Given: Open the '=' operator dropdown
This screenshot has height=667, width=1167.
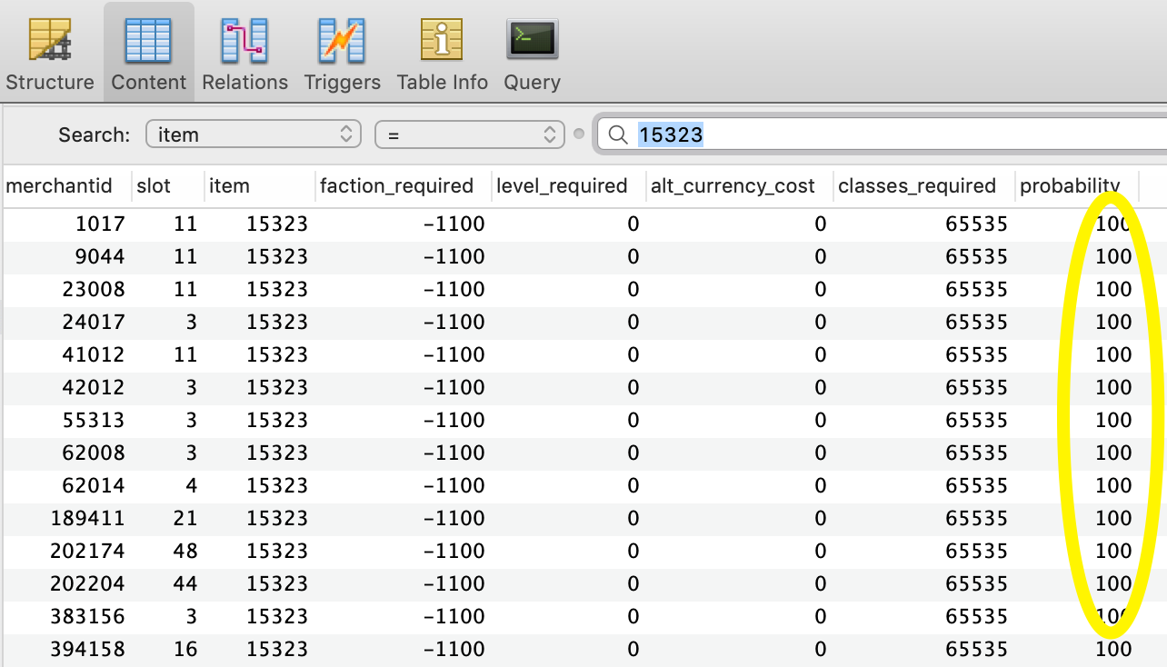Looking at the screenshot, I should pyautogui.click(x=470, y=134).
